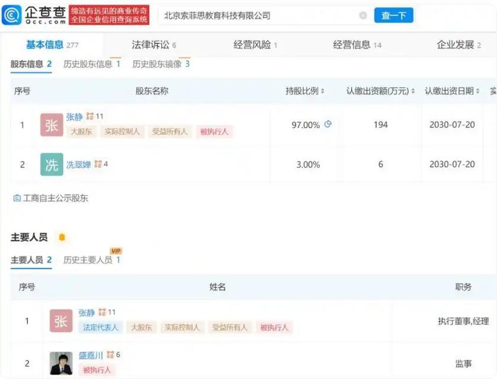The height and width of the screenshot is (384, 501).
Task: Switch to the 经营风险 tab
Action: click(x=255, y=45)
